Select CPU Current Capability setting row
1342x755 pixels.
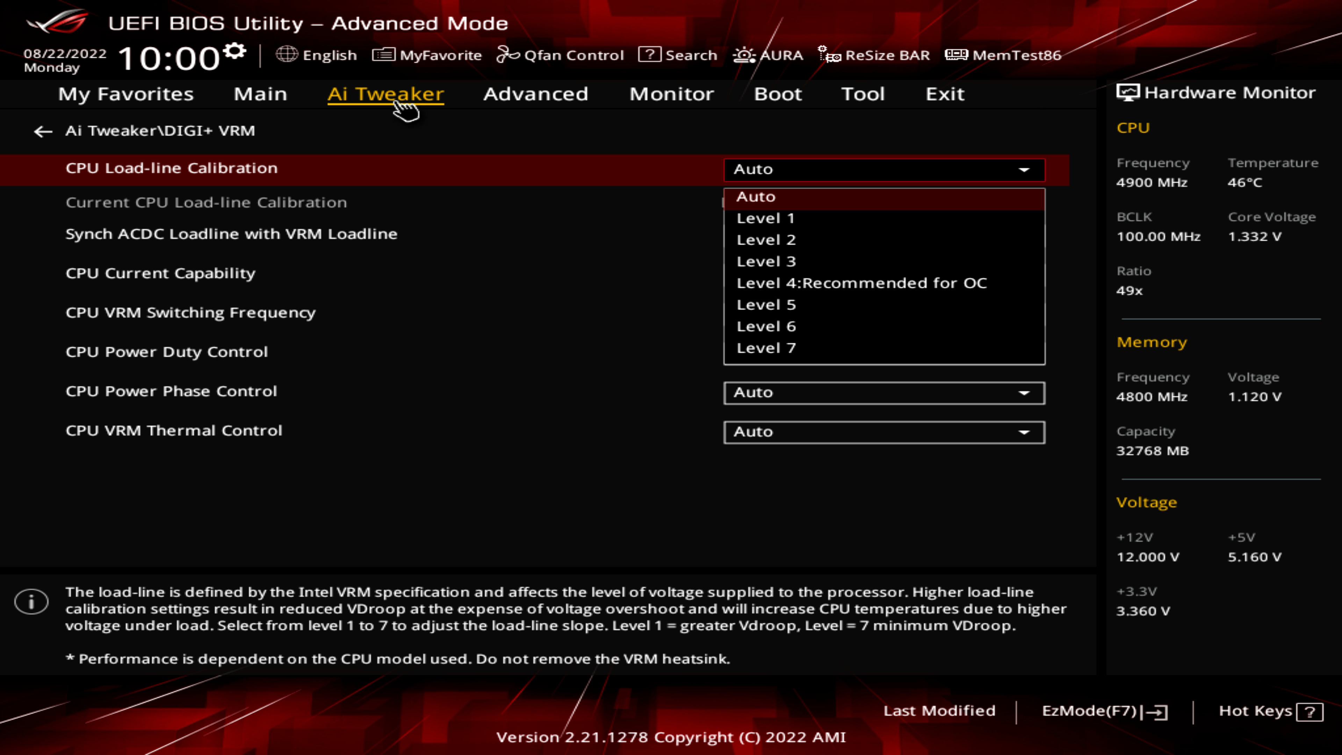[160, 273]
